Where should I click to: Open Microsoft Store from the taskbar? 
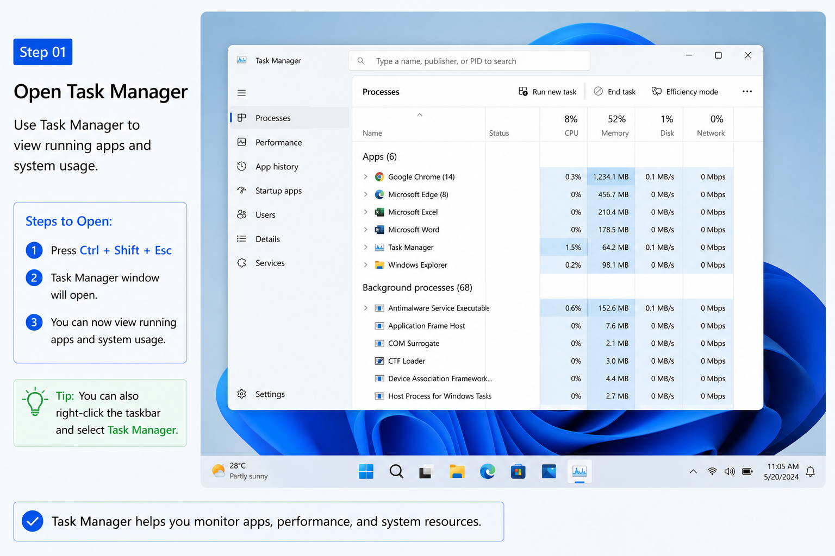(x=518, y=471)
